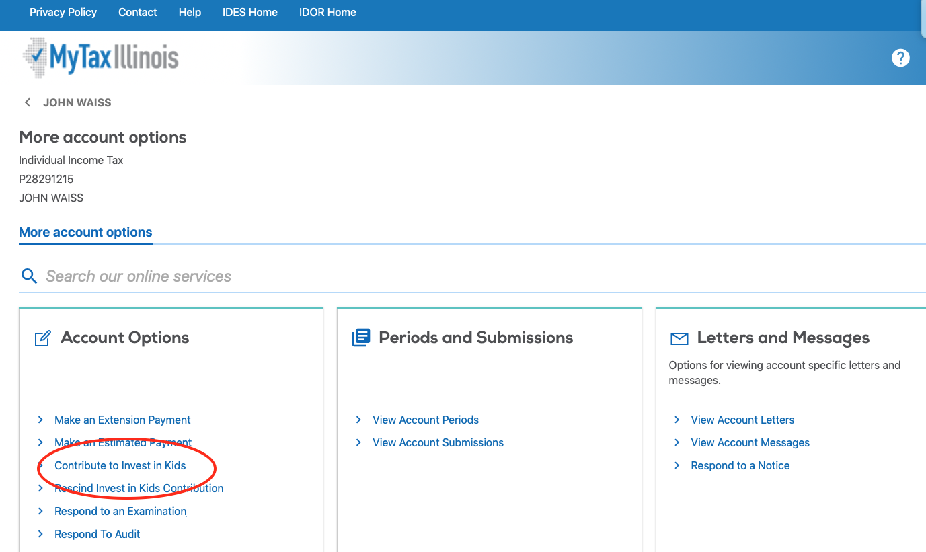Viewport: 926px width, 552px height.
Task: Open Make an Estimated Payment link
Action: pos(123,442)
